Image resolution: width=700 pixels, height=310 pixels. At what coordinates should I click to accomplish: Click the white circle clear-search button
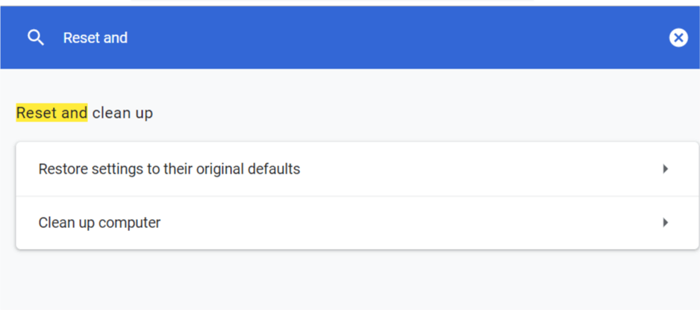point(678,38)
